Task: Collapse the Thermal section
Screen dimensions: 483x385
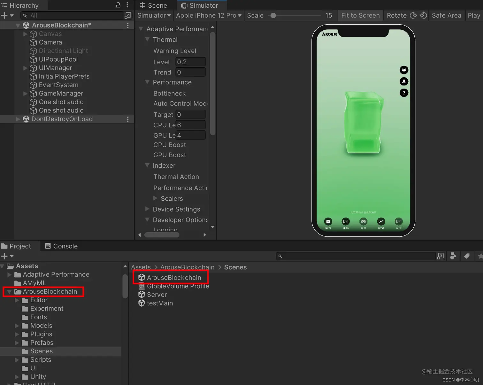Action: (147, 40)
